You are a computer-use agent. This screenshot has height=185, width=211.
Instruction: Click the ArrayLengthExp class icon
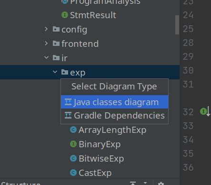(73, 130)
